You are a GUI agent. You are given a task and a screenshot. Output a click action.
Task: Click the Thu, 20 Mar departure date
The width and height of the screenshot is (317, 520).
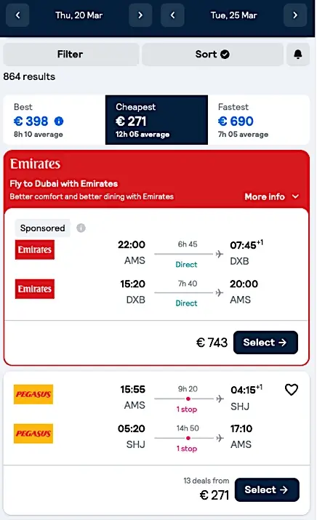tap(79, 15)
